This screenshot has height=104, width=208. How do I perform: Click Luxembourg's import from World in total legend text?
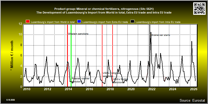point(53,22)
